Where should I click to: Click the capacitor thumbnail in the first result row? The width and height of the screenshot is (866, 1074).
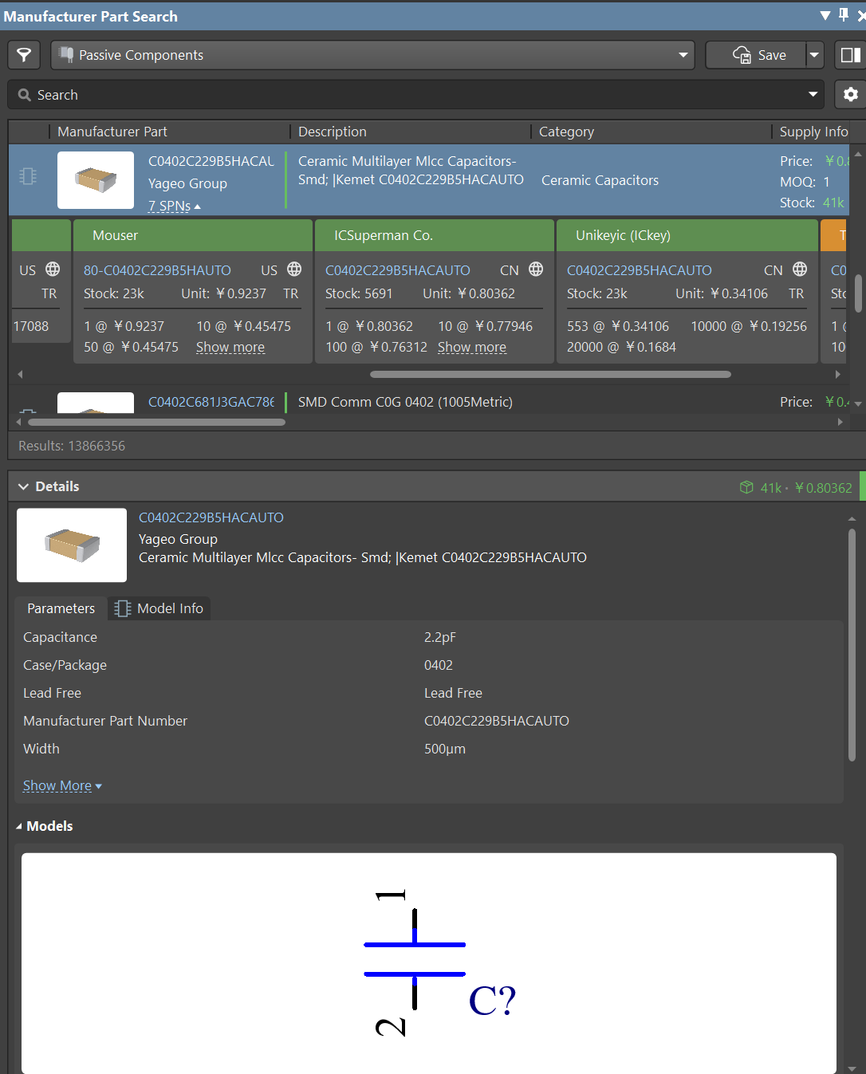click(96, 180)
